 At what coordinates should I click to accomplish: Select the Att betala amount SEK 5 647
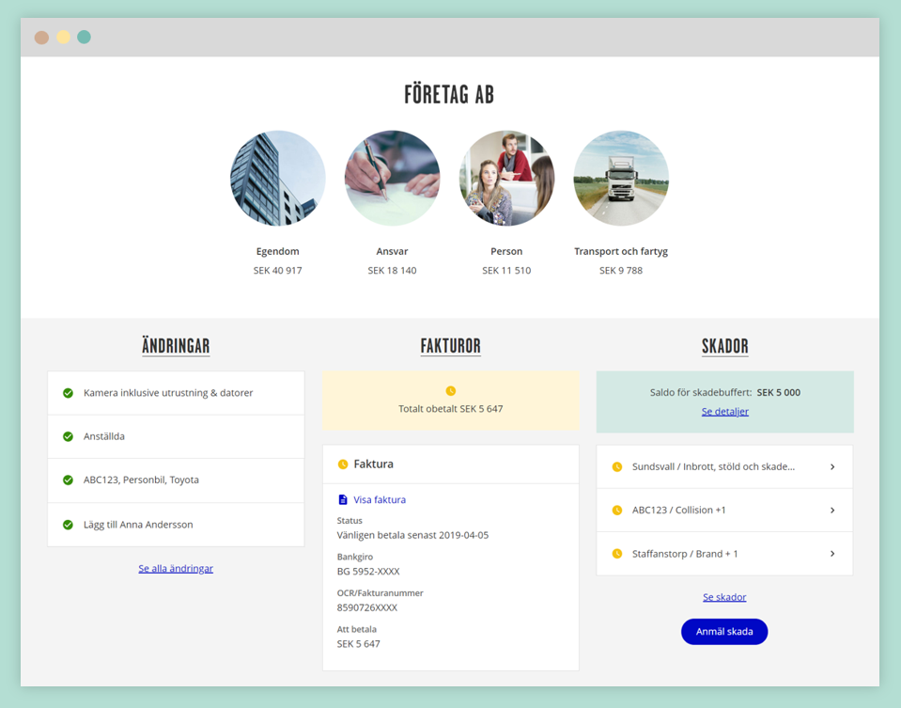pos(359,643)
